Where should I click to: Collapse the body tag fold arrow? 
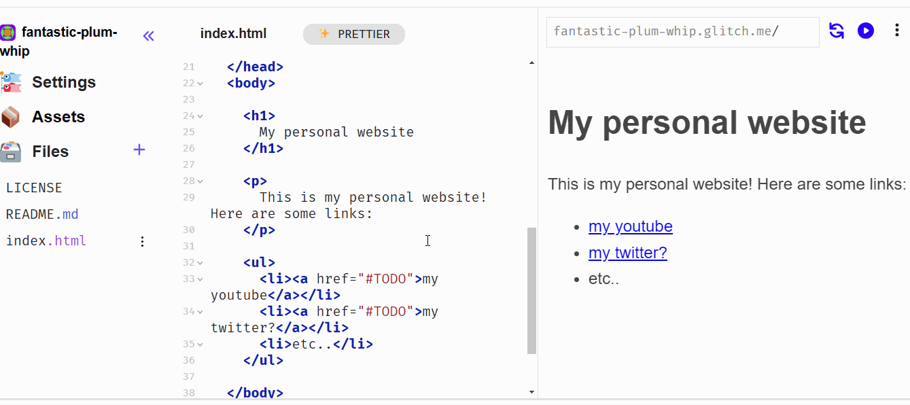[200, 84]
